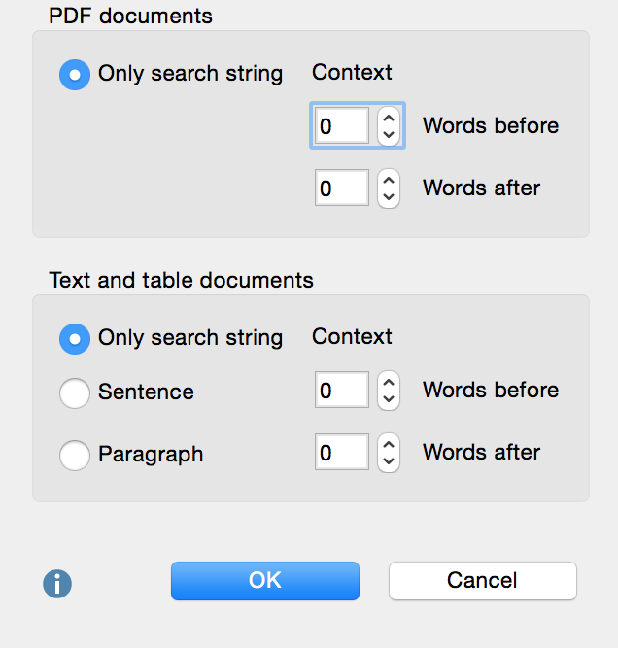Image resolution: width=618 pixels, height=648 pixels.
Task: Select Text documents 'Only search string' option
Action: tap(75, 338)
